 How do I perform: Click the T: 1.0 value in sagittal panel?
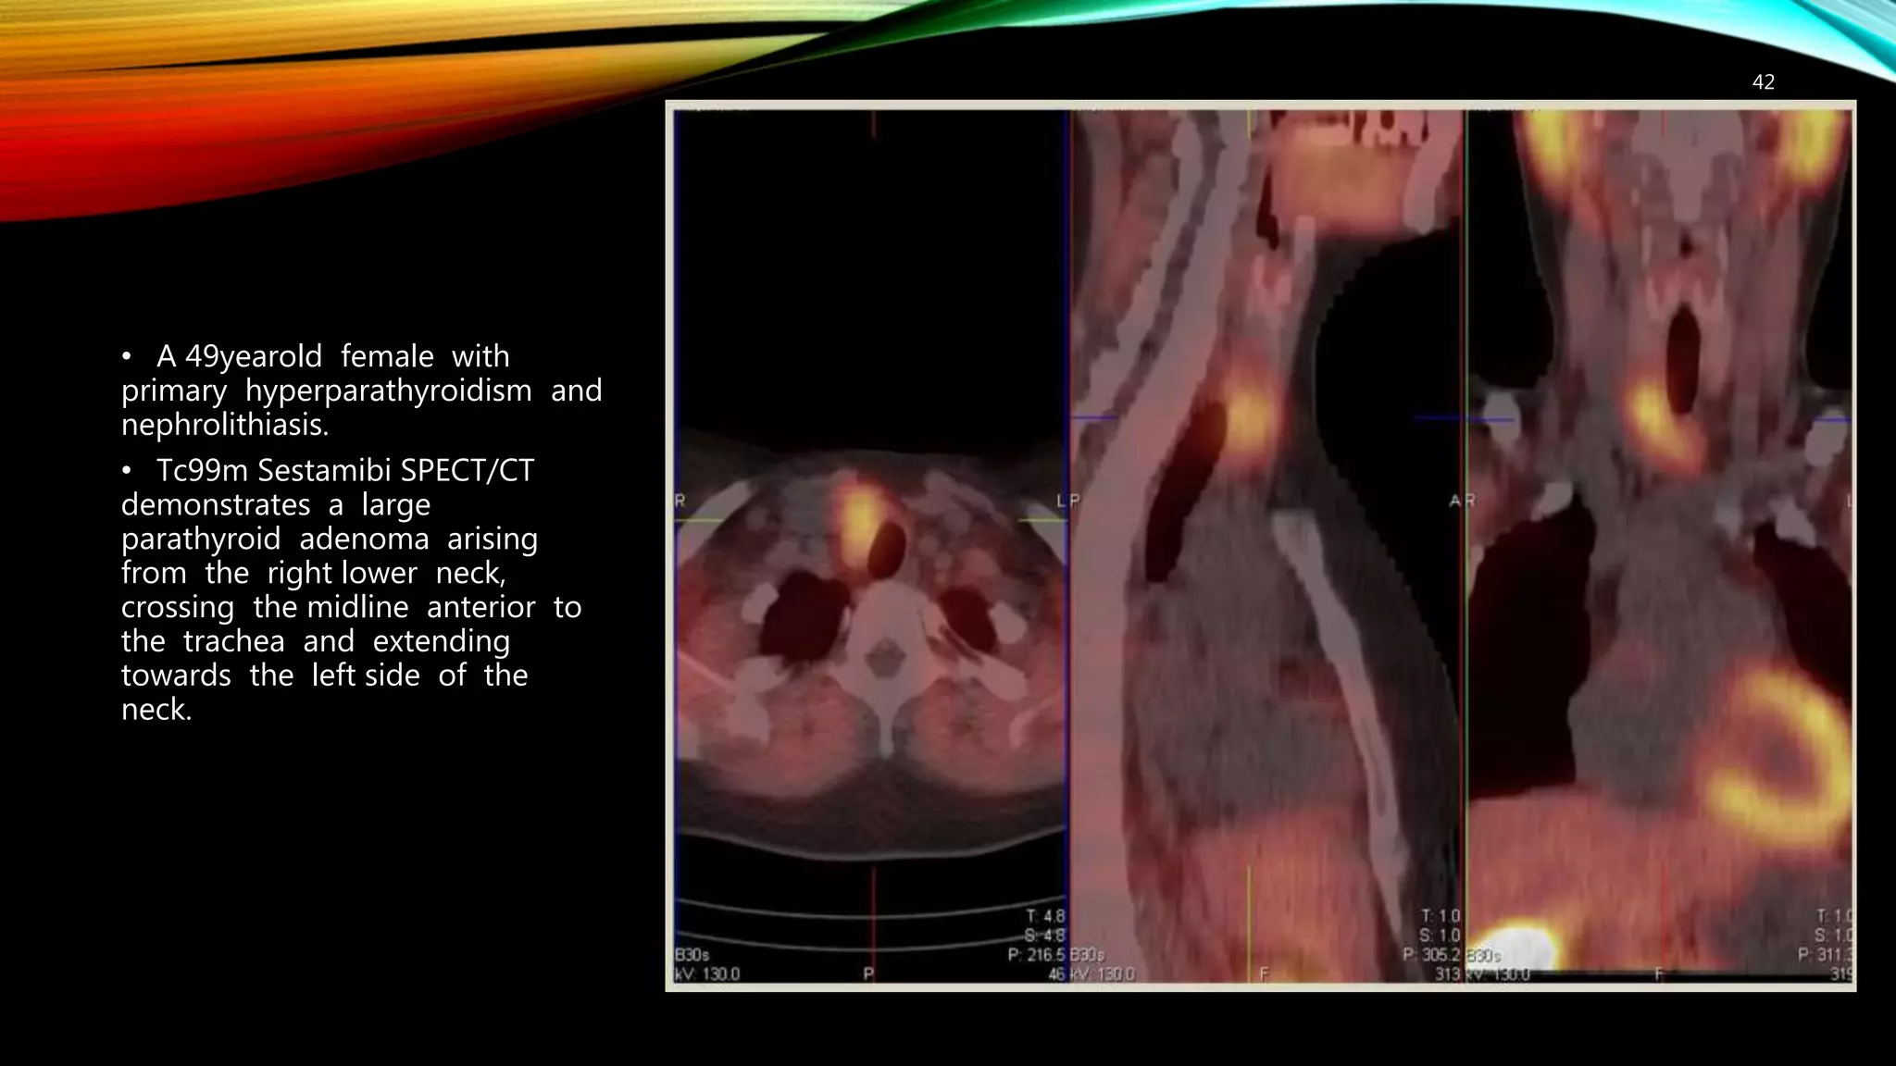coord(1441,916)
